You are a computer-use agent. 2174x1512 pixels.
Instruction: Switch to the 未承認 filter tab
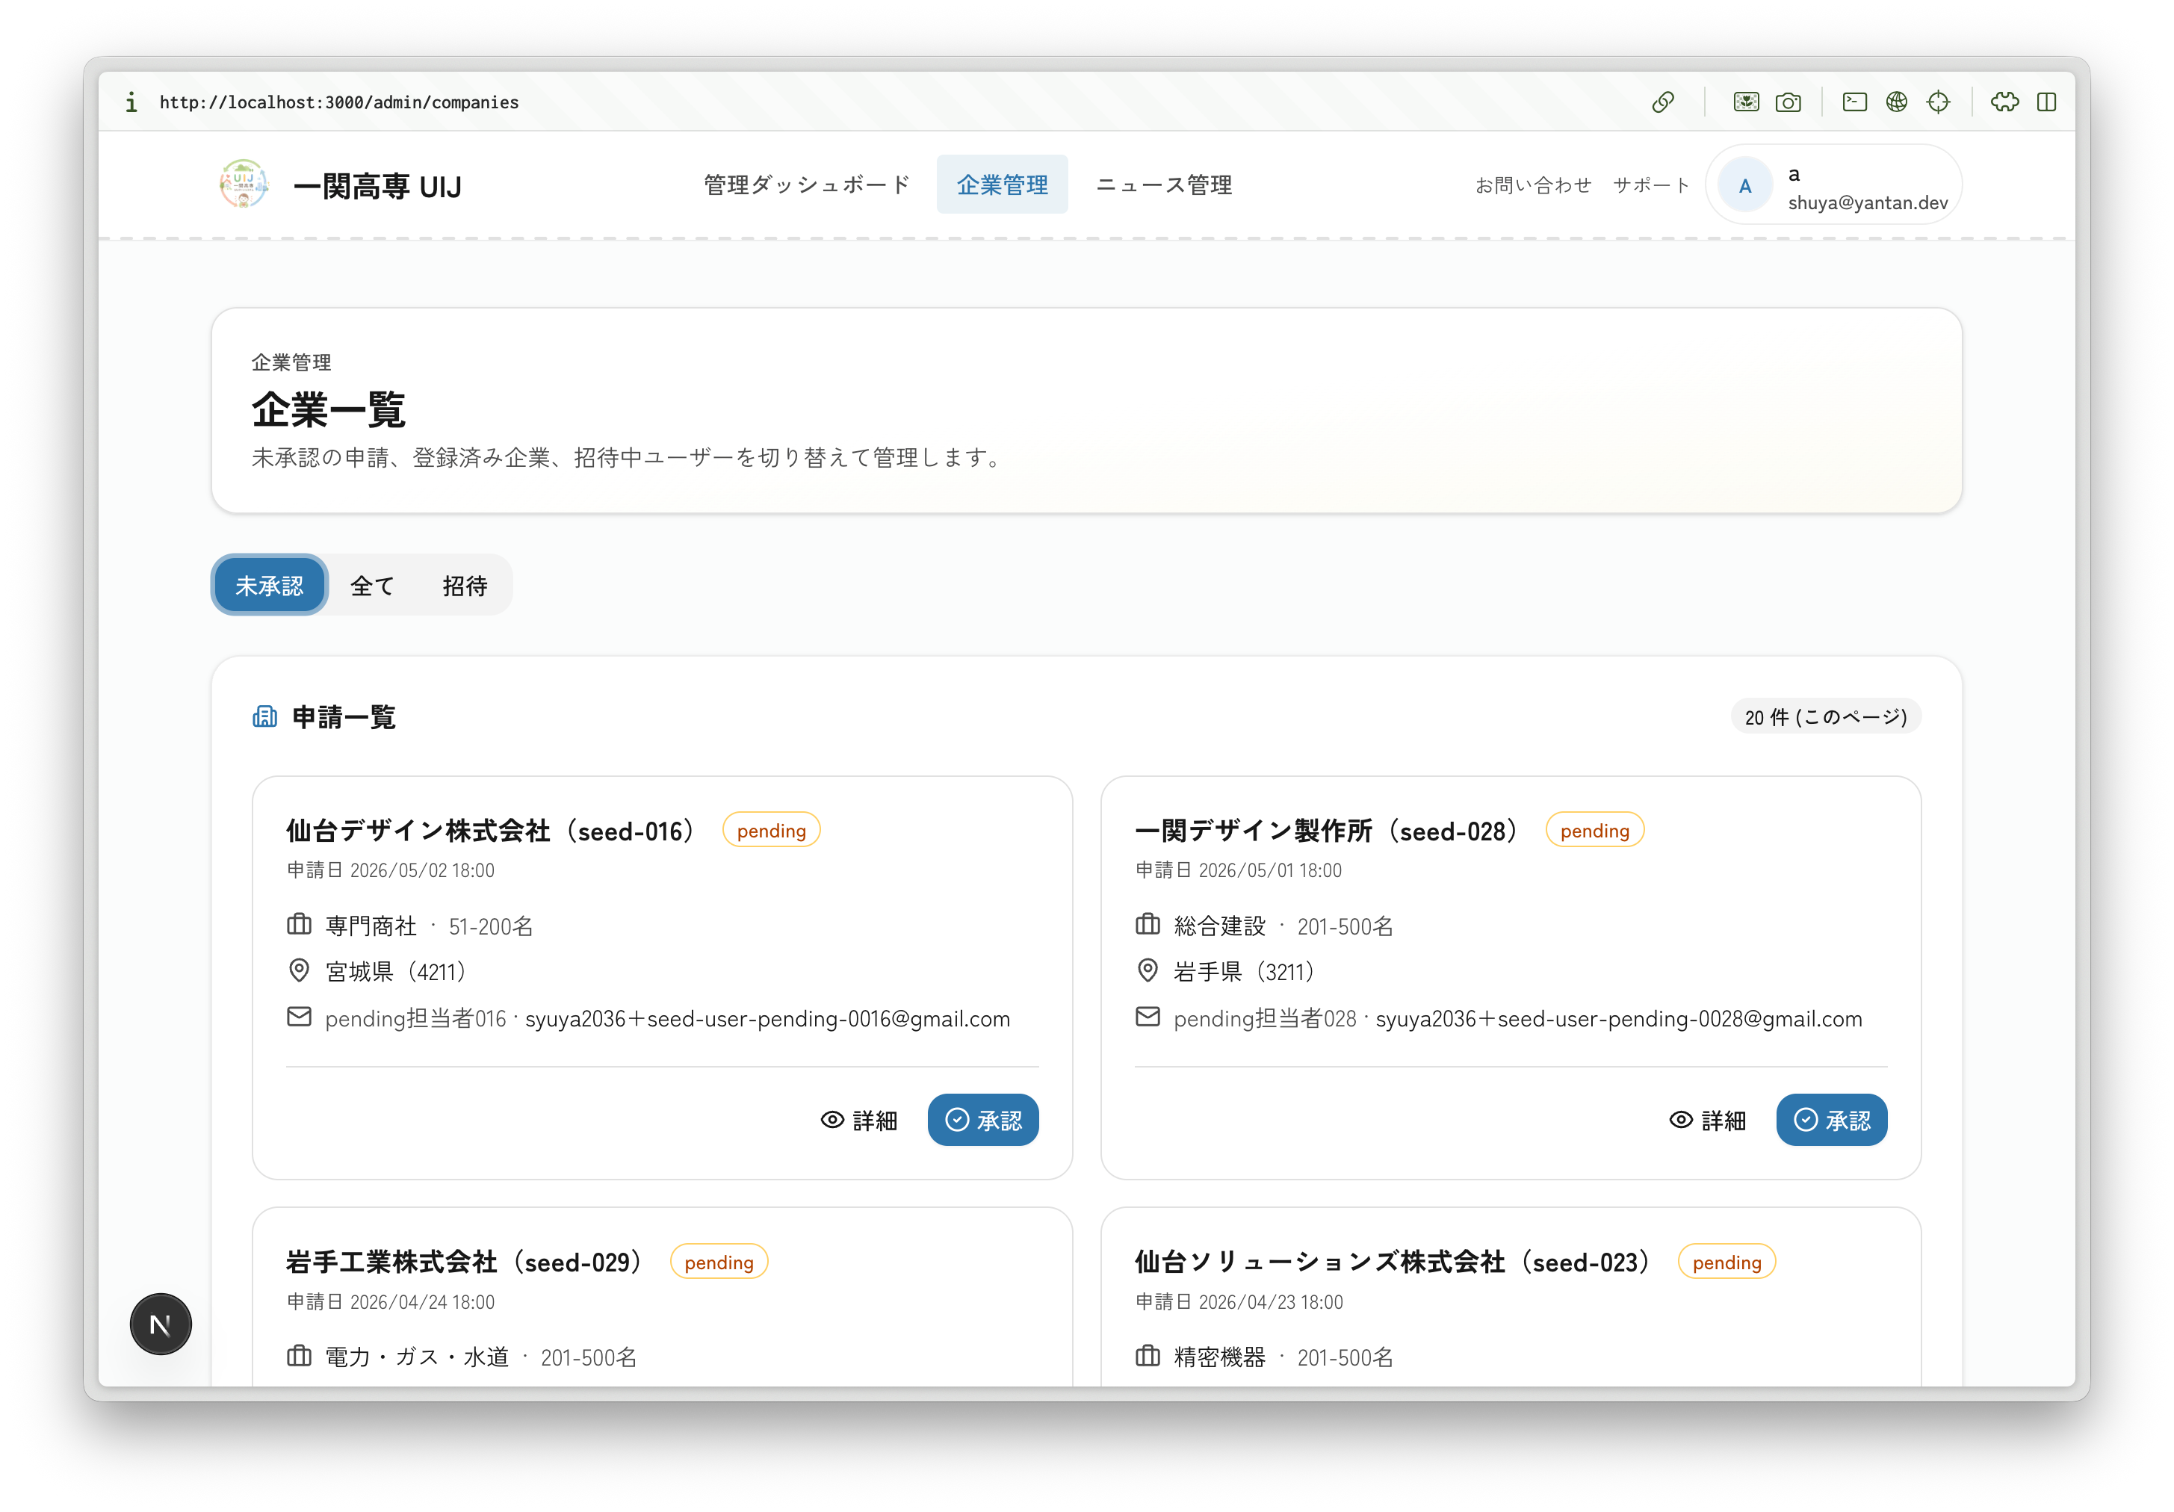tap(270, 585)
